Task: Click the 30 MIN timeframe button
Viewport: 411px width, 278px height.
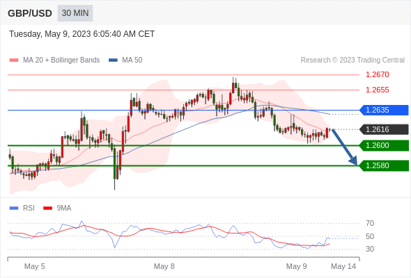Action: point(75,13)
